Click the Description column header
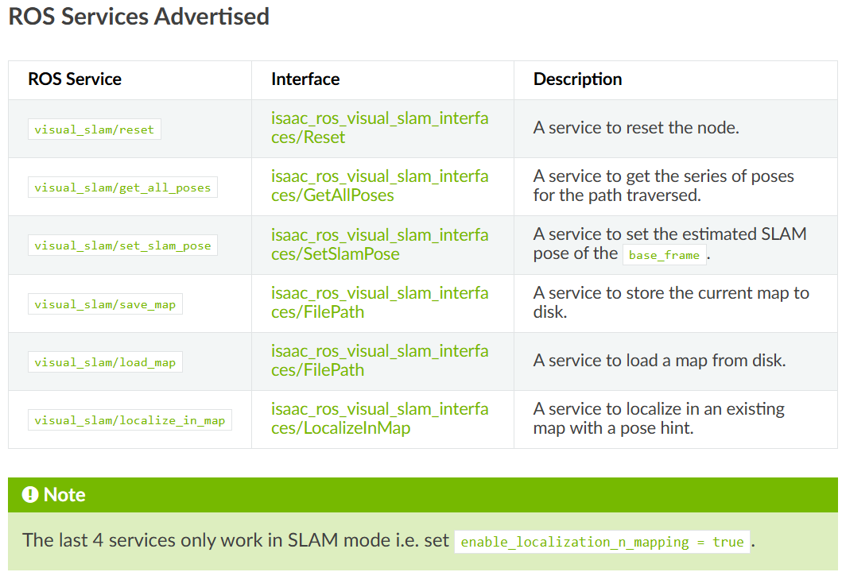This screenshot has height=572, width=842. [x=577, y=79]
